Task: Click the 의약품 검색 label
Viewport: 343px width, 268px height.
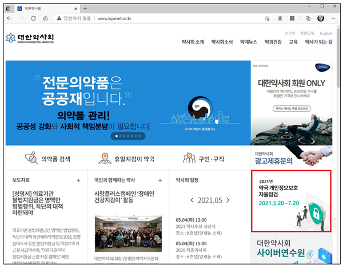Action: point(56,159)
